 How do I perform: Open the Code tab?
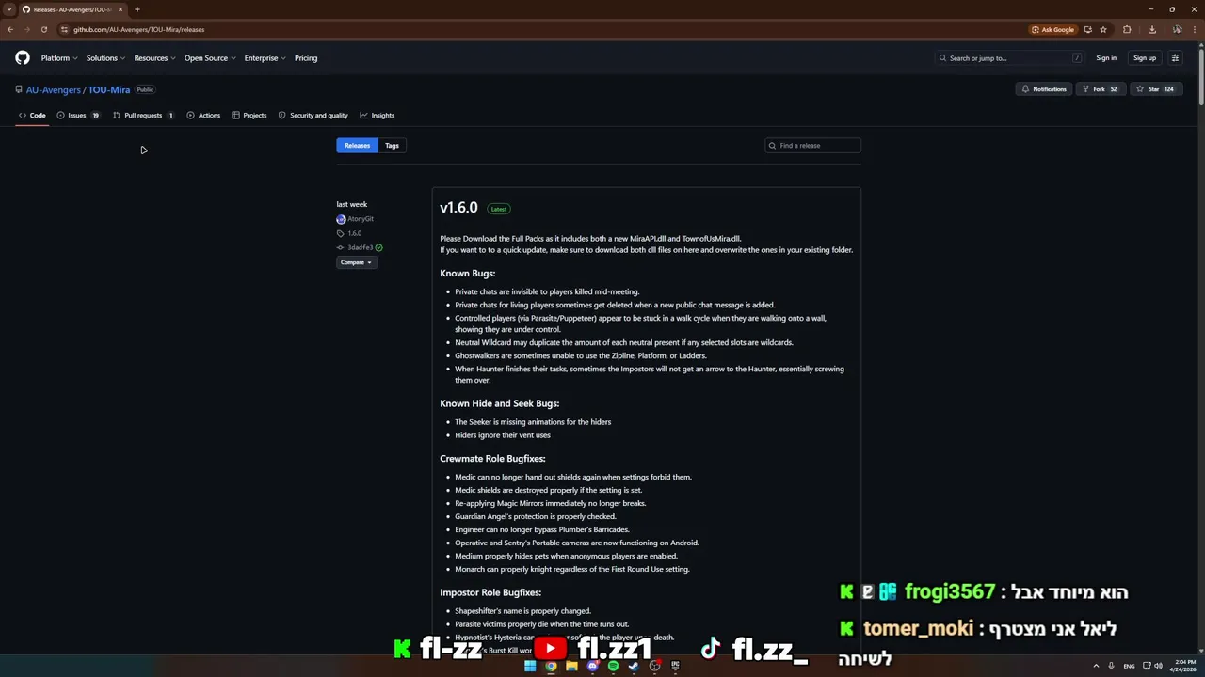pyautogui.click(x=32, y=116)
